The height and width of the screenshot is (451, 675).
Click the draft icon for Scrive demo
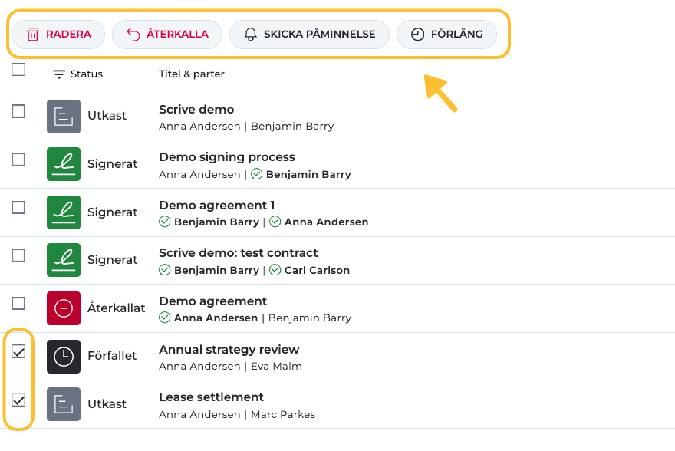64,116
